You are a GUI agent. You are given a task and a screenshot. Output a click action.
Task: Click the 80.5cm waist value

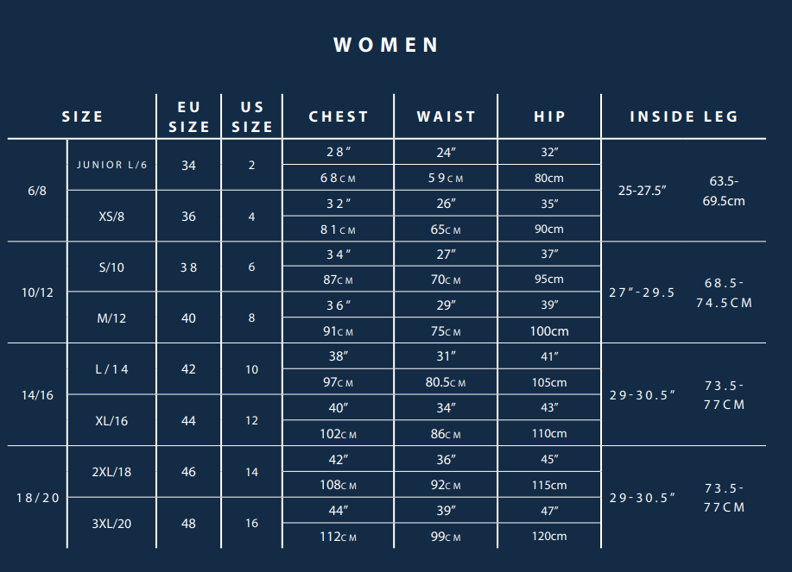(x=446, y=382)
